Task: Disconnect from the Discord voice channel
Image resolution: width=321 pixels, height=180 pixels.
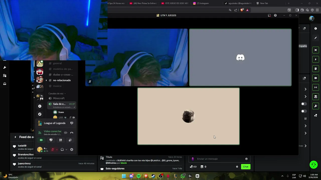Action: [72, 133]
